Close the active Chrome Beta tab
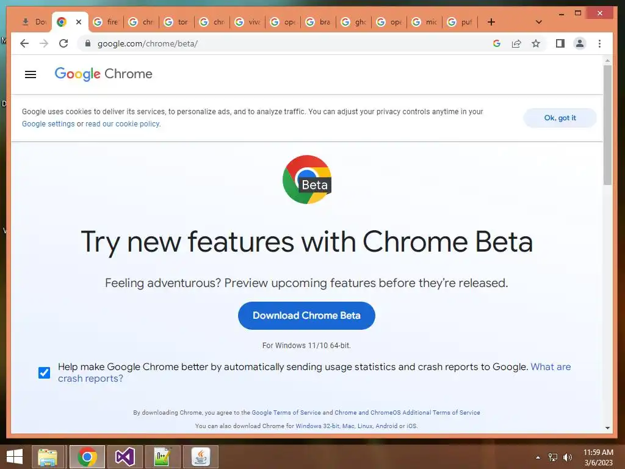This screenshot has width=625, height=469. tap(79, 22)
